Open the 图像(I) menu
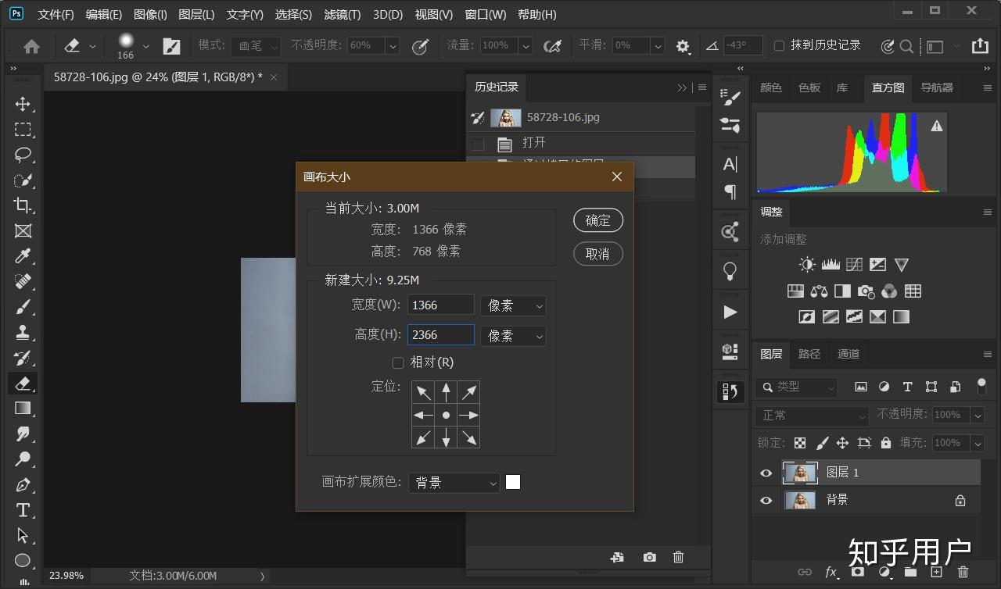1001x589 pixels. (x=150, y=15)
